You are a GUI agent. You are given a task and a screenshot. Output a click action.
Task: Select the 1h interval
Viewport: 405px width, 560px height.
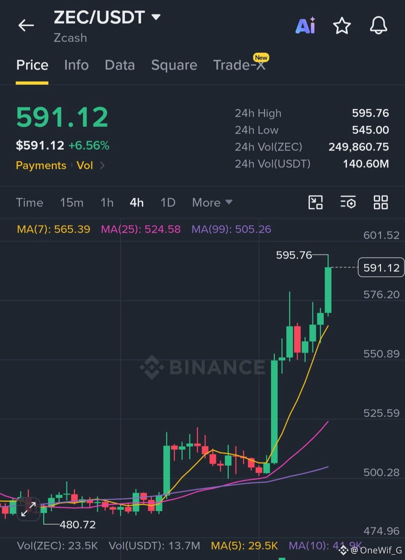[107, 203]
